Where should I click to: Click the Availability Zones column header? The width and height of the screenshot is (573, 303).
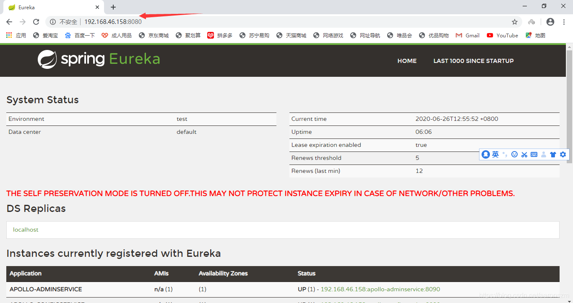coord(223,273)
